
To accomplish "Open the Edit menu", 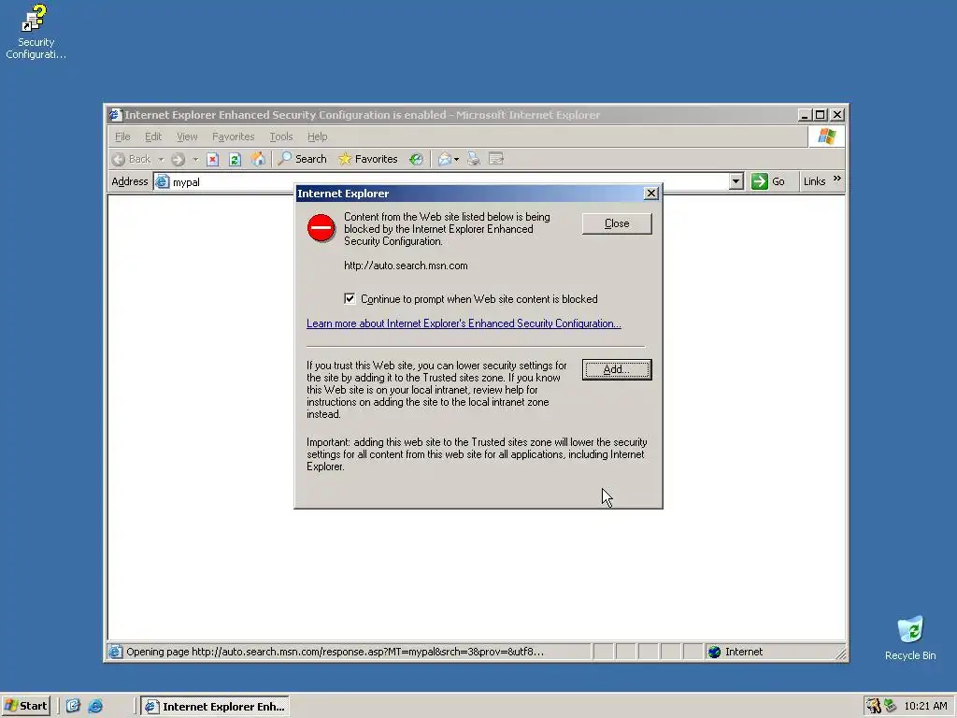I will (x=153, y=136).
